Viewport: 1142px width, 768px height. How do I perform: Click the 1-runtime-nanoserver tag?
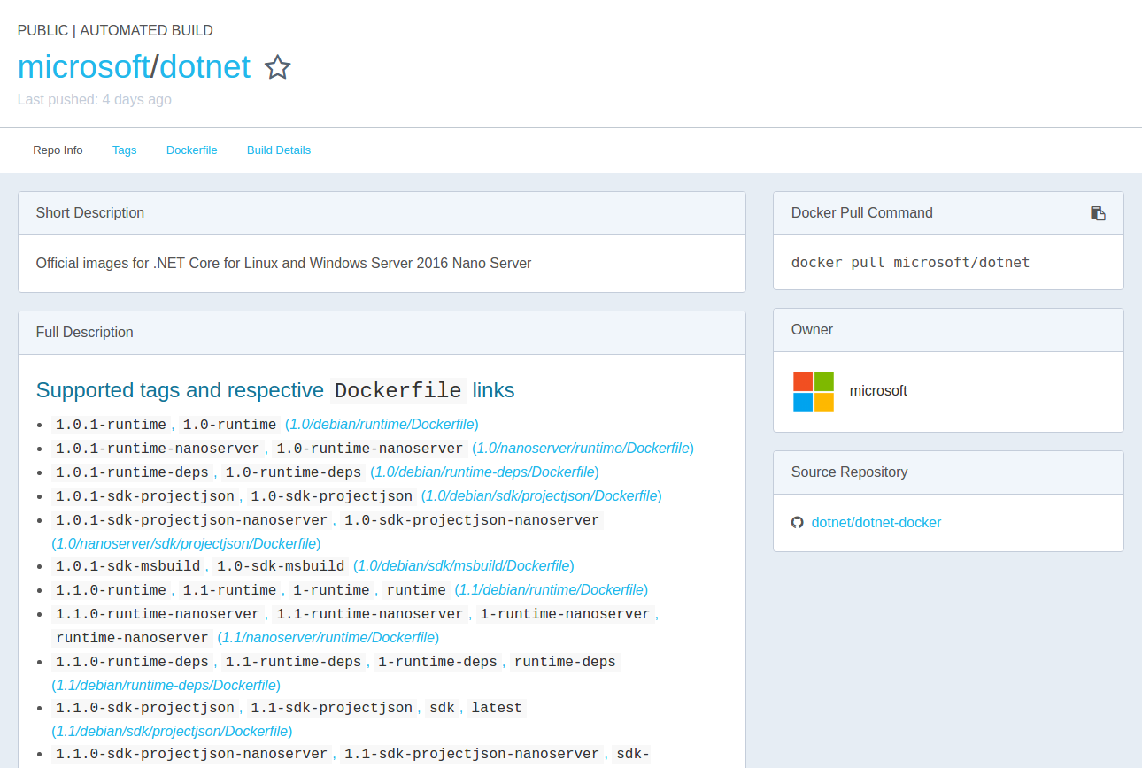[x=566, y=613]
